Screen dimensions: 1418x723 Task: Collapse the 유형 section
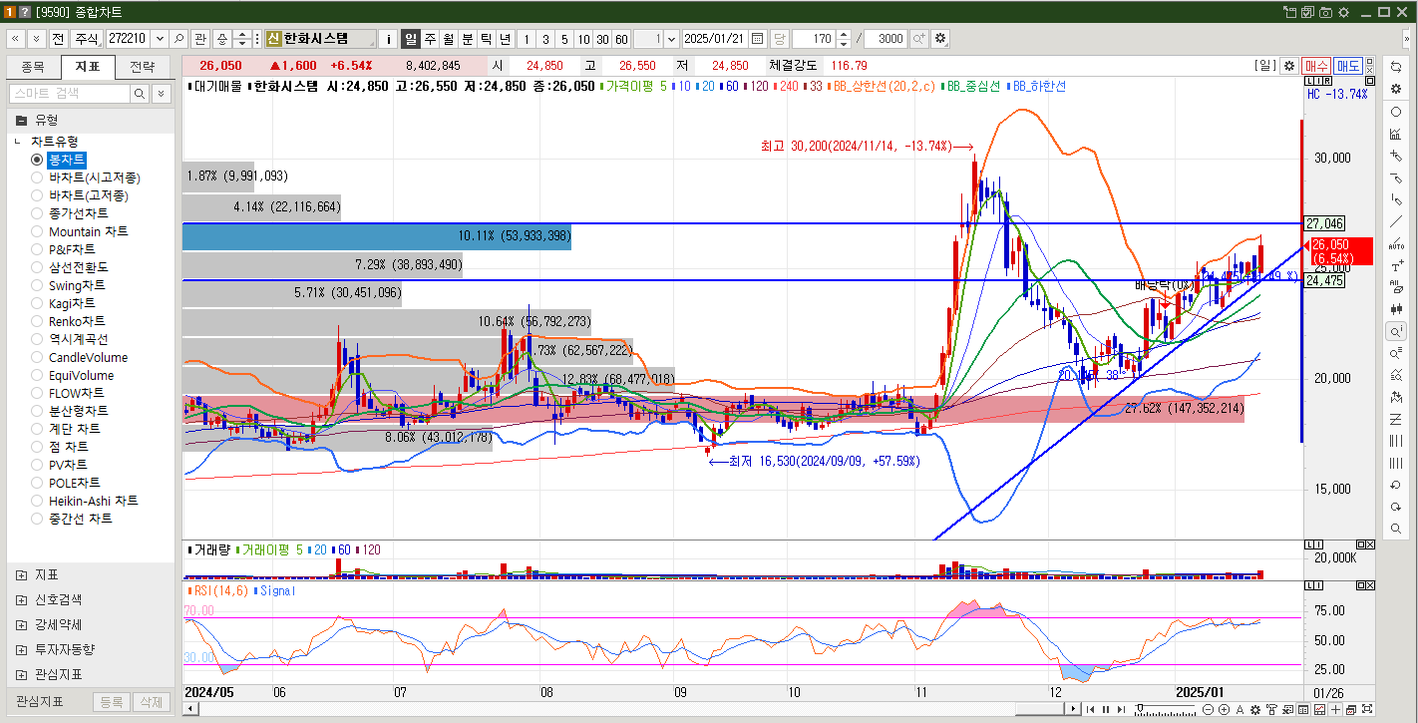tap(21, 119)
